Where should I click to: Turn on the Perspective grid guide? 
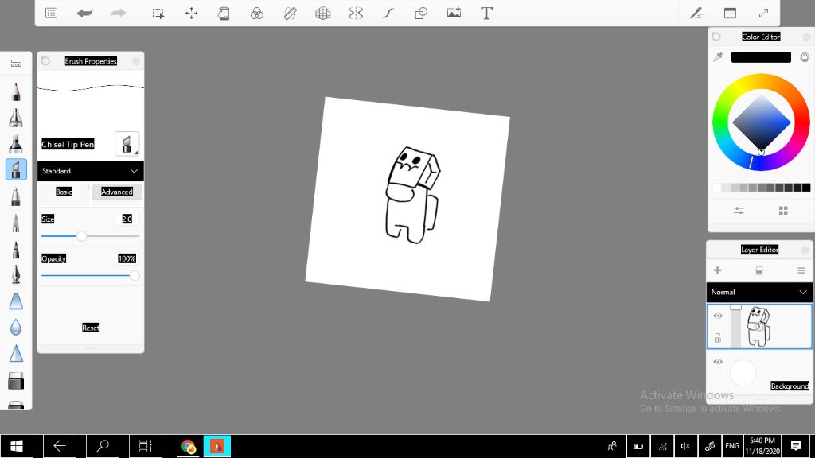323,13
